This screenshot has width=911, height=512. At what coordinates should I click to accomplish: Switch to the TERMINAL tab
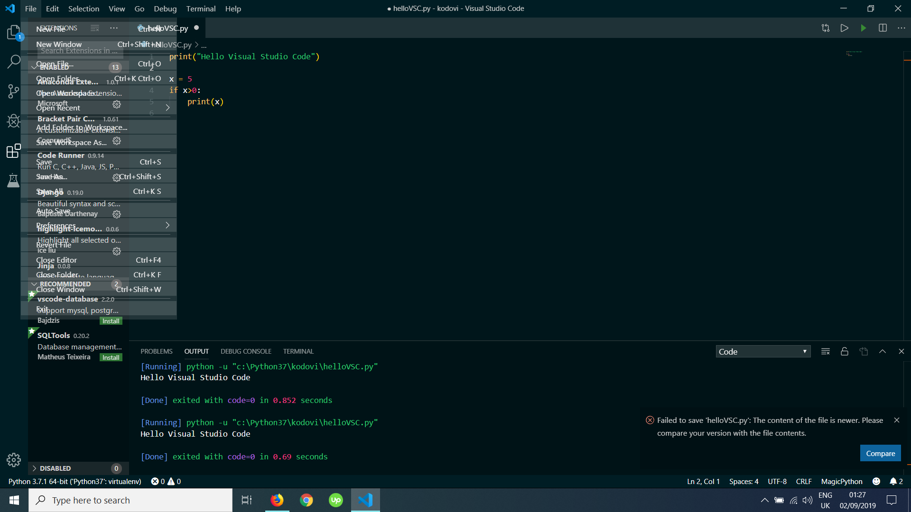click(x=298, y=351)
